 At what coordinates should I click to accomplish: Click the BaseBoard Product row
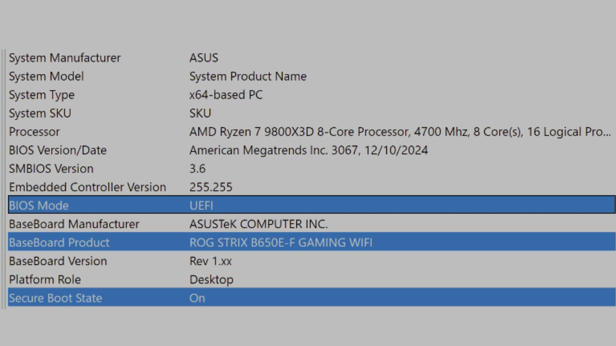(x=59, y=243)
